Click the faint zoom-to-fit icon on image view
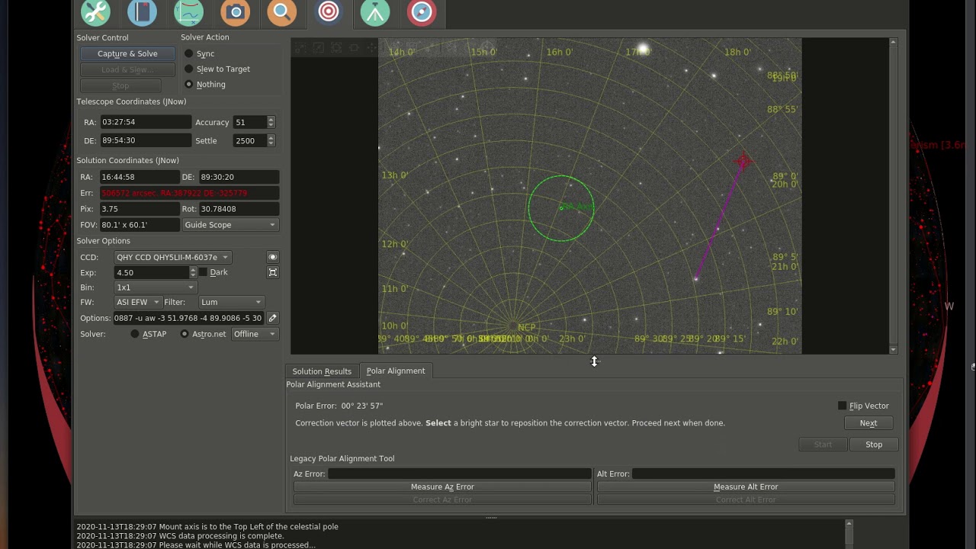976x549 pixels. tap(336, 48)
